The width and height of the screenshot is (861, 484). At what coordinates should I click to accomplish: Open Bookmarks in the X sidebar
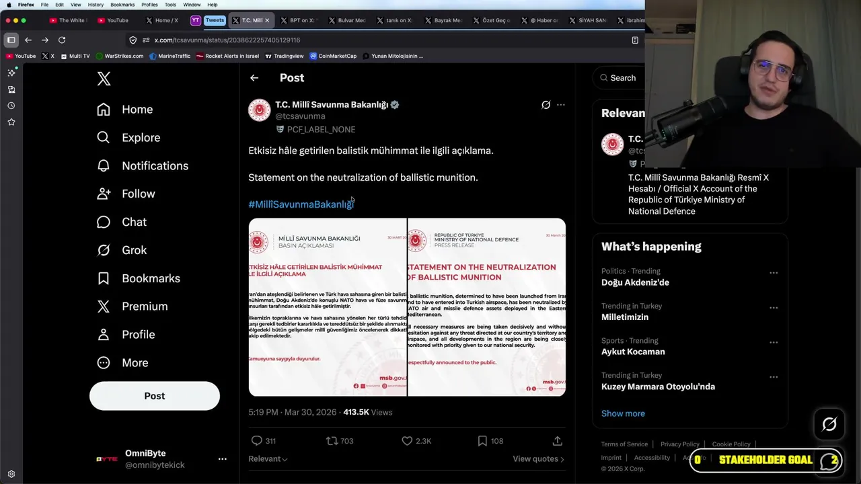pyautogui.click(x=139, y=278)
